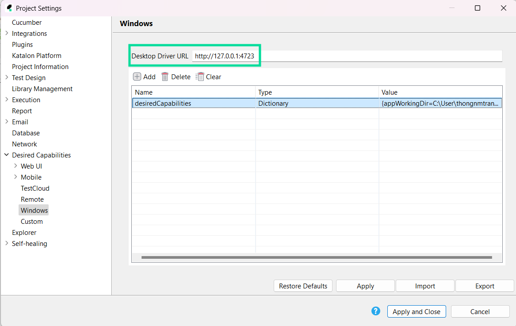
Task: Click Restore Defaults
Action: (303, 286)
